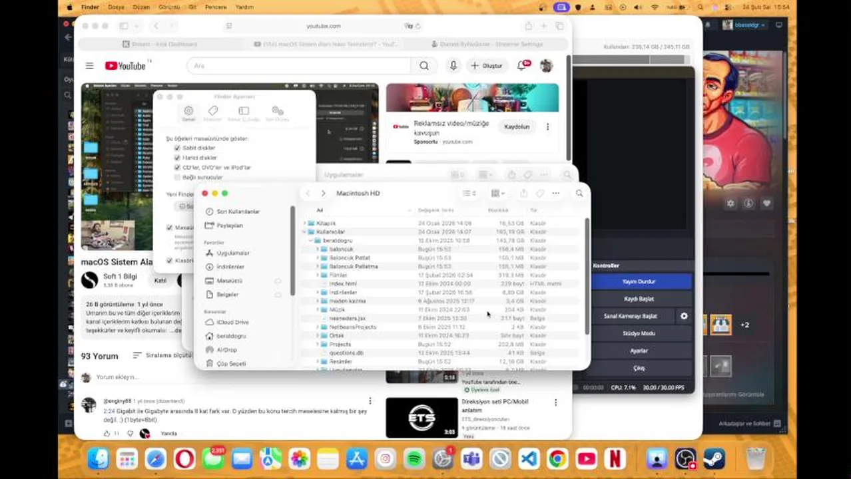The image size is (851, 479).
Task: Click Yayını Durdur in OBS controls
Action: tap(639, 282)
